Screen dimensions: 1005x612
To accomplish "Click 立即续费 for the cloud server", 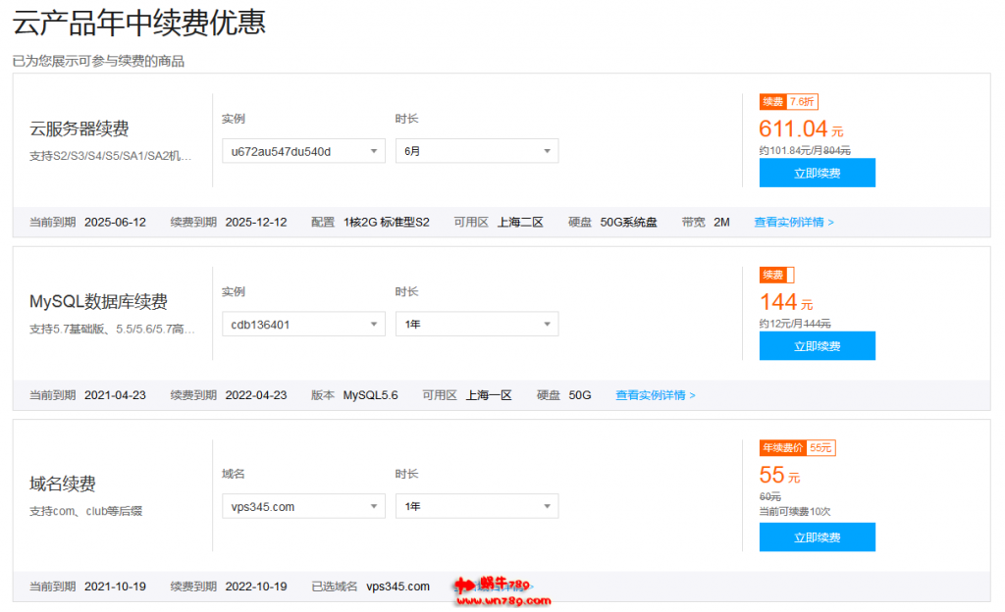I will 817,173.
